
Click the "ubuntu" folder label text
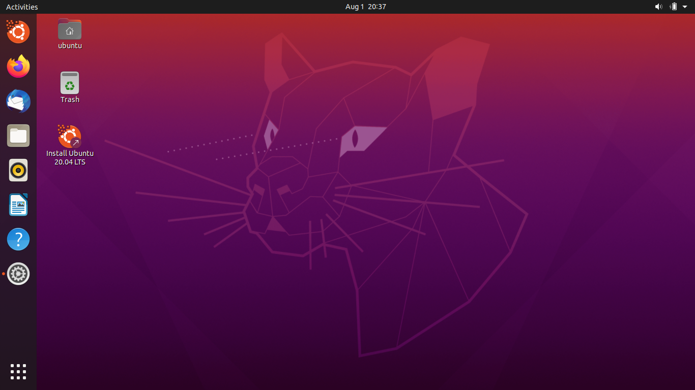(70, 46)
